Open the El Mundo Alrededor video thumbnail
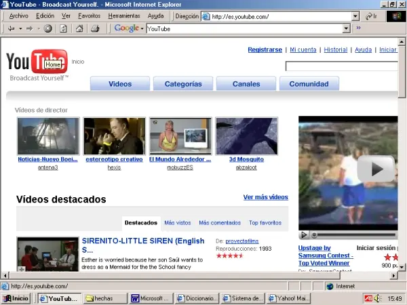 pos(180,136)
